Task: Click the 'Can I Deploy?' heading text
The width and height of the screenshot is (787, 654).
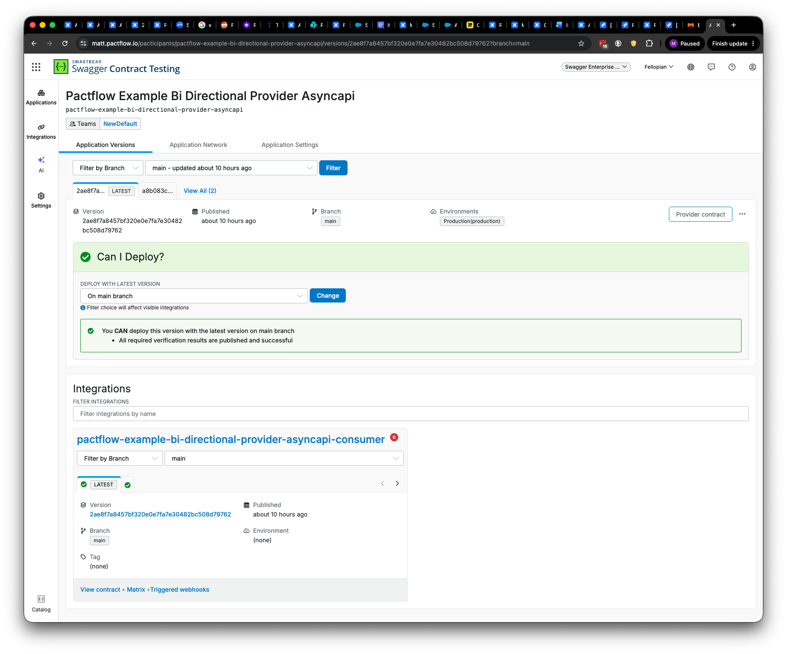Action: coord(131,257)
